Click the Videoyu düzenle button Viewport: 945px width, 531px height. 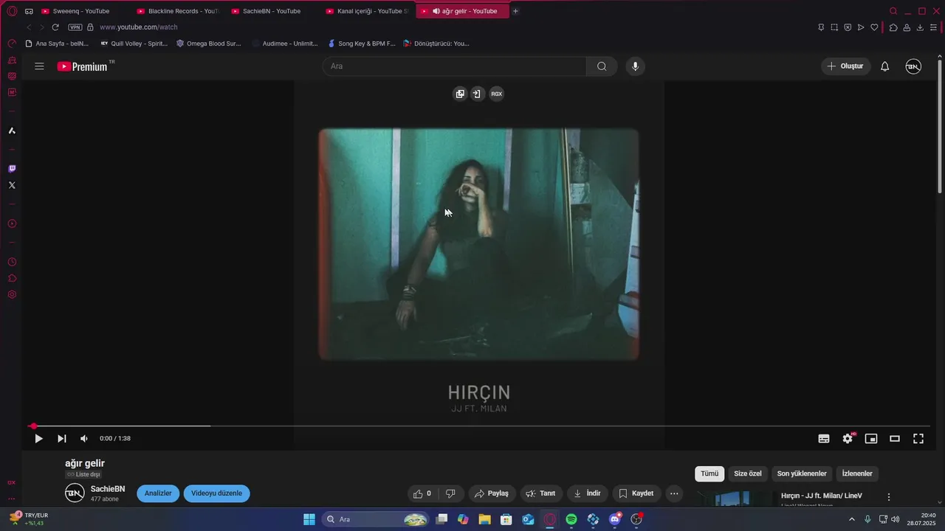click(x=216, y=493)
